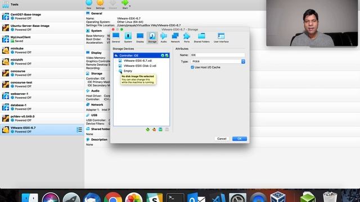Select VMware-ESXi-6.7.vdi disk entry

[x=137, y=61]
